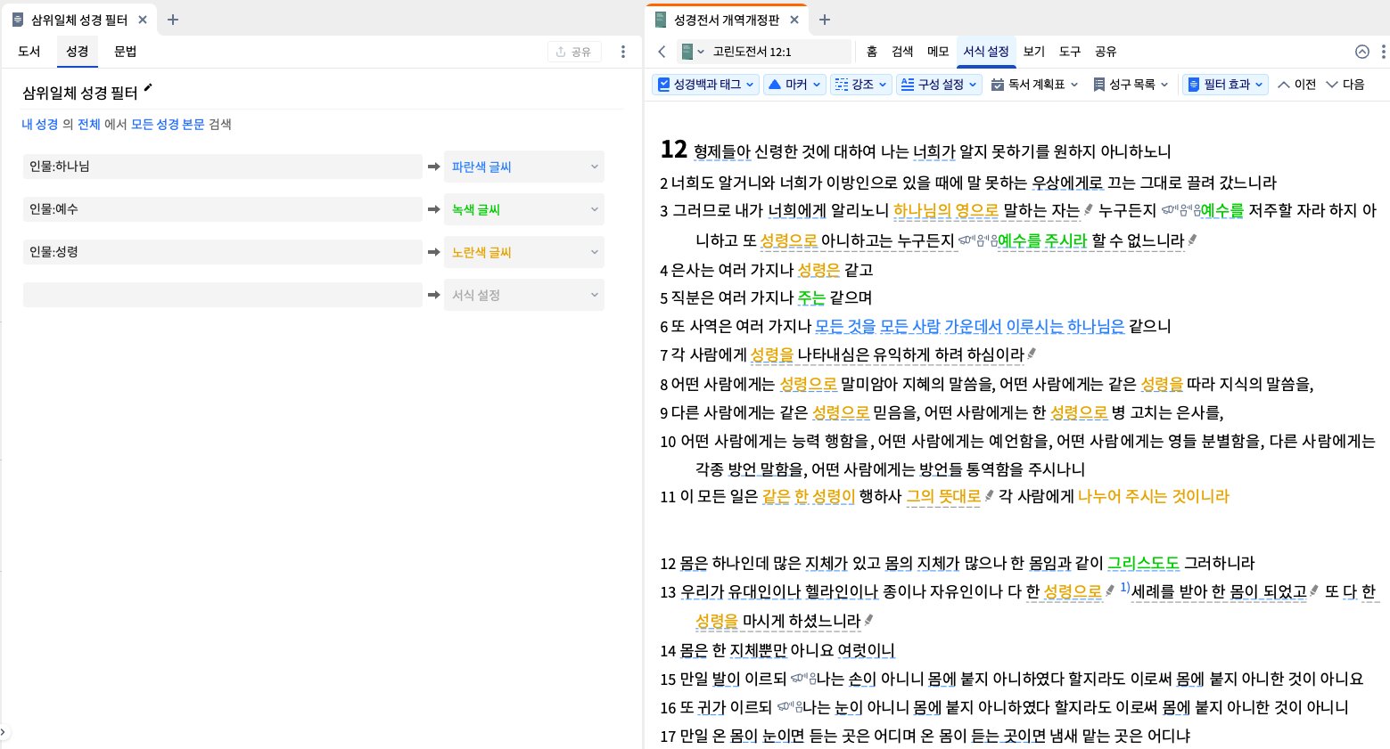Open the 메모 menu tab
This screenshot has width=1390, height=749.
(938, 52)
